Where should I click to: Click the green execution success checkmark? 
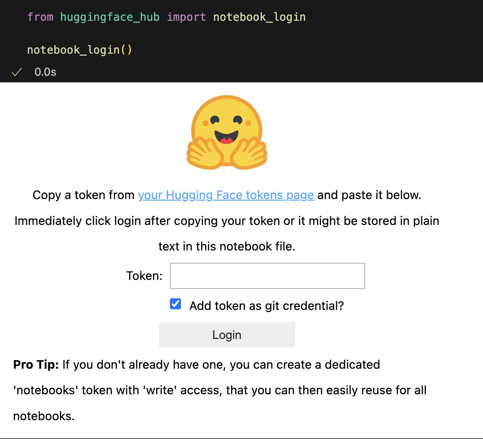click(x=17, y=72)
